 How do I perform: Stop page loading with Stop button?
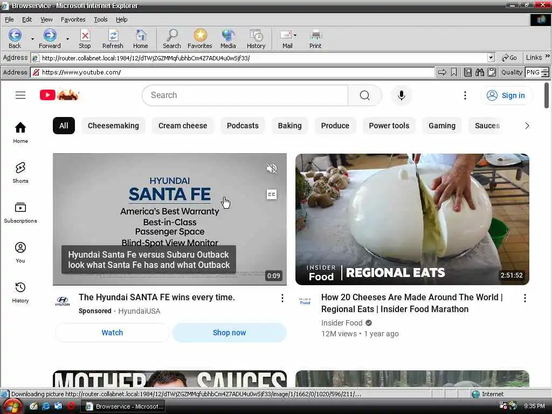(85, 39)
